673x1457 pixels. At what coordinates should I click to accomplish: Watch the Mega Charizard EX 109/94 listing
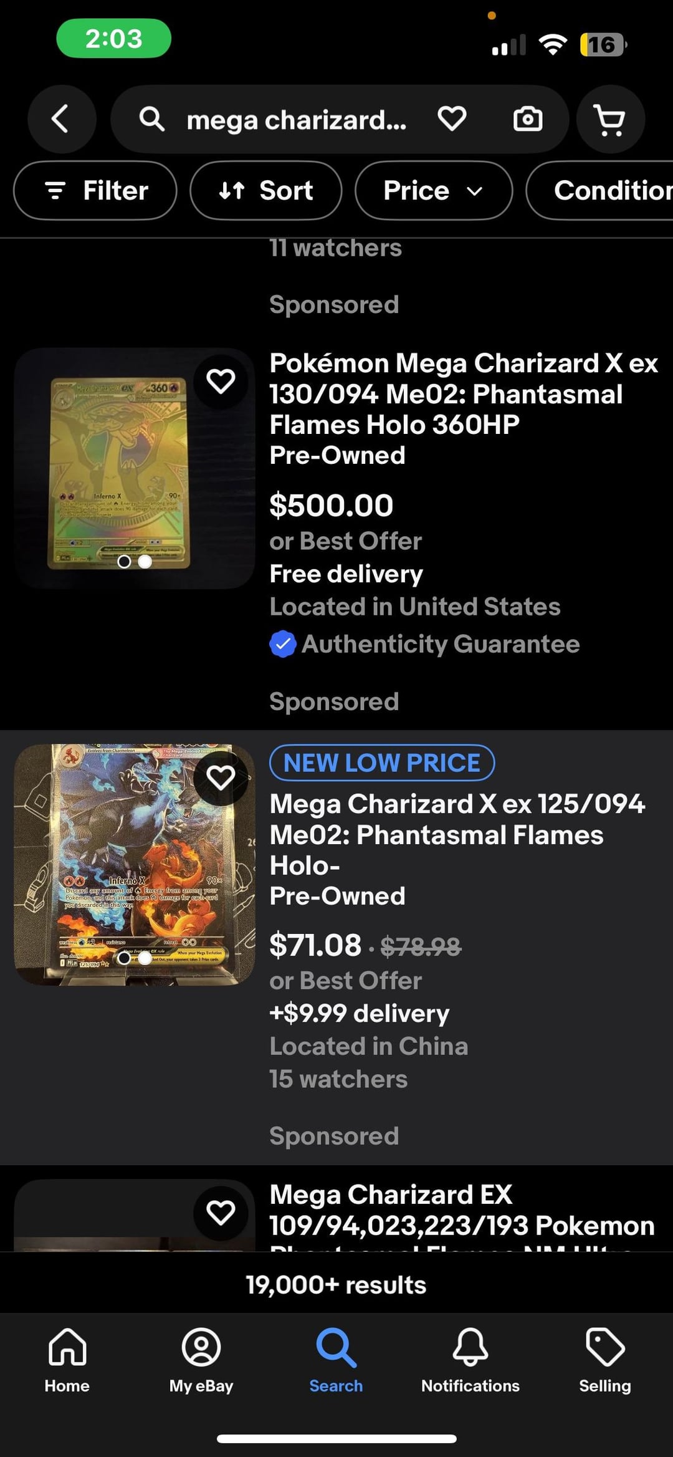pos(221,1213)
